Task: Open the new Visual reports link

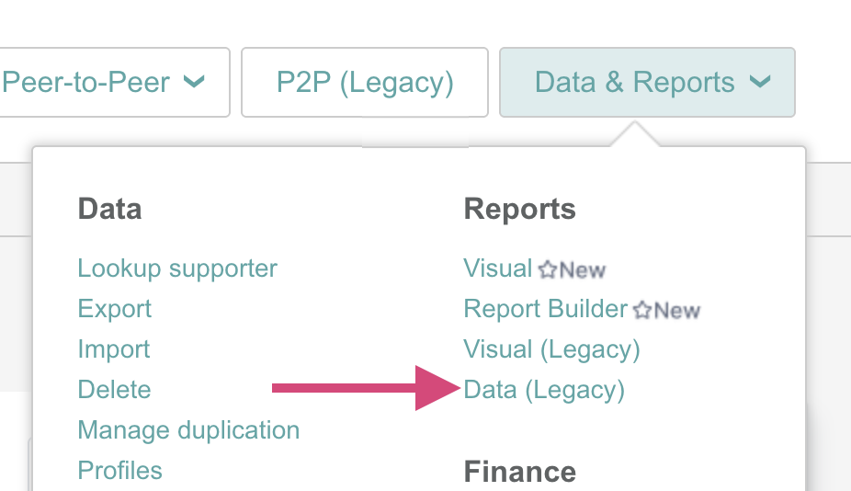Action: pyautogui.click(x=498, y=268)
